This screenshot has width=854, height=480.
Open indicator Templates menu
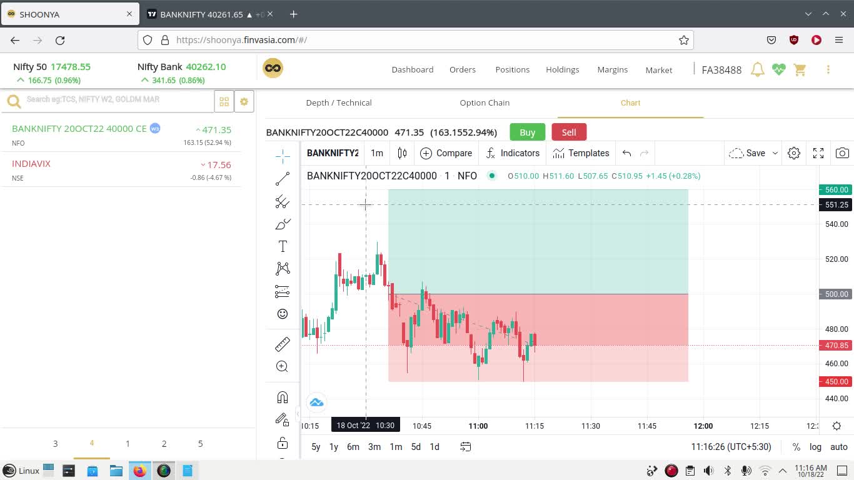click(581, 153)
